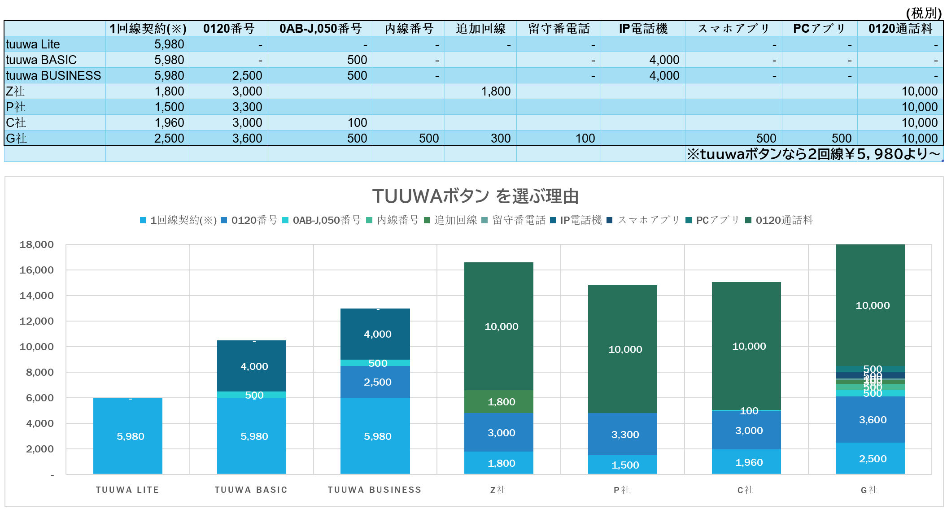Click the 0120番号 legend swatch

224,220
